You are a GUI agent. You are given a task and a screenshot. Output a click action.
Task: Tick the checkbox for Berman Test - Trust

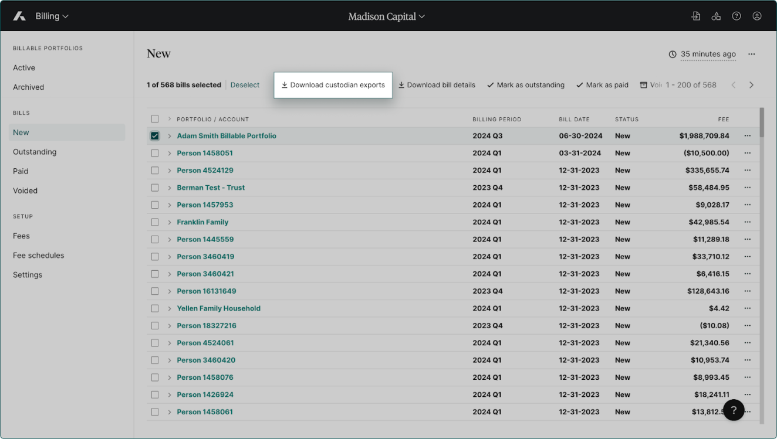(x=155, y=188)
